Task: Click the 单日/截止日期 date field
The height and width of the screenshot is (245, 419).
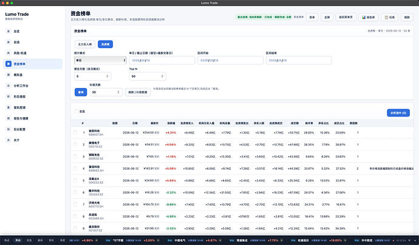Action: [x=162, y=60]
